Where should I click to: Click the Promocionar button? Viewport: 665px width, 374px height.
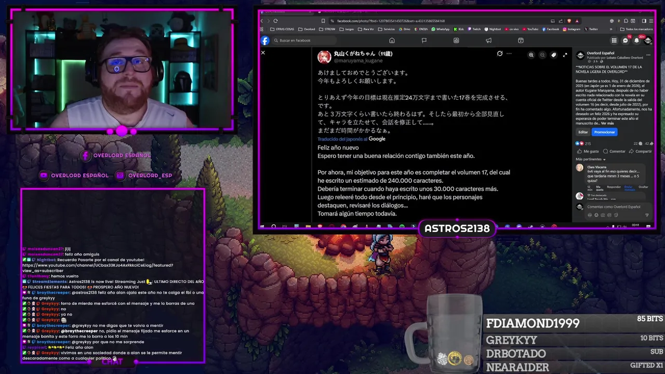point(605,132)
